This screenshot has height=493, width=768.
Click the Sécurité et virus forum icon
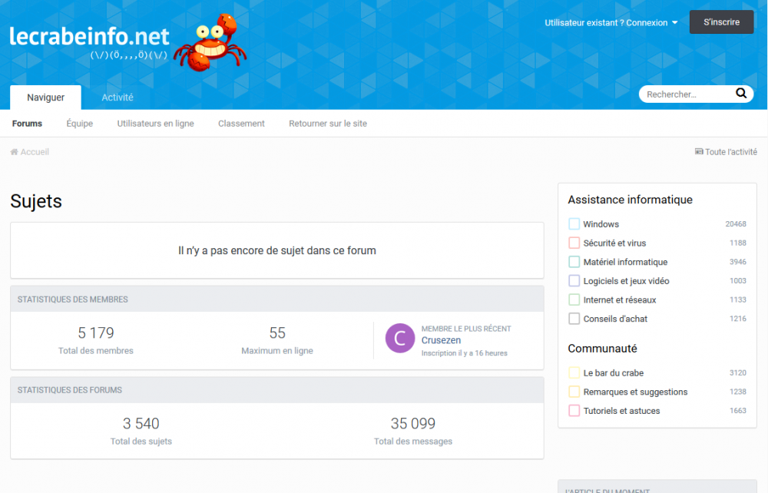pos(573,243)
